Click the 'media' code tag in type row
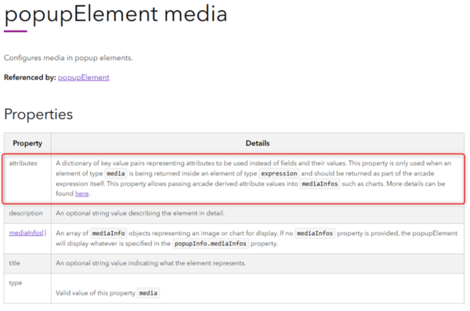 [148, 293]
